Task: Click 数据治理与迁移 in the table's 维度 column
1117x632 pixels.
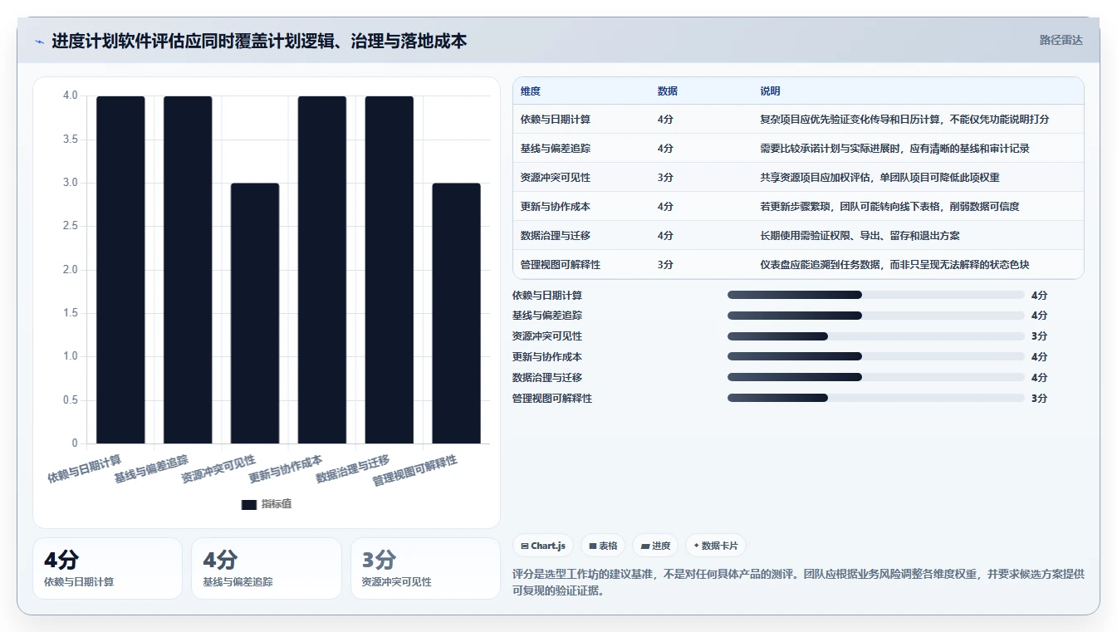Action: 556,235
